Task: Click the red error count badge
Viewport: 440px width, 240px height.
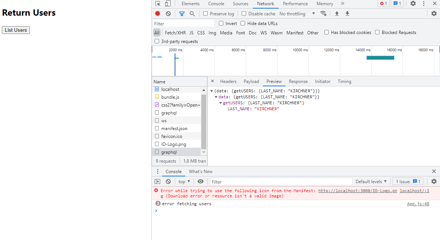Action: pyautogui.click(x=384, y=4)
